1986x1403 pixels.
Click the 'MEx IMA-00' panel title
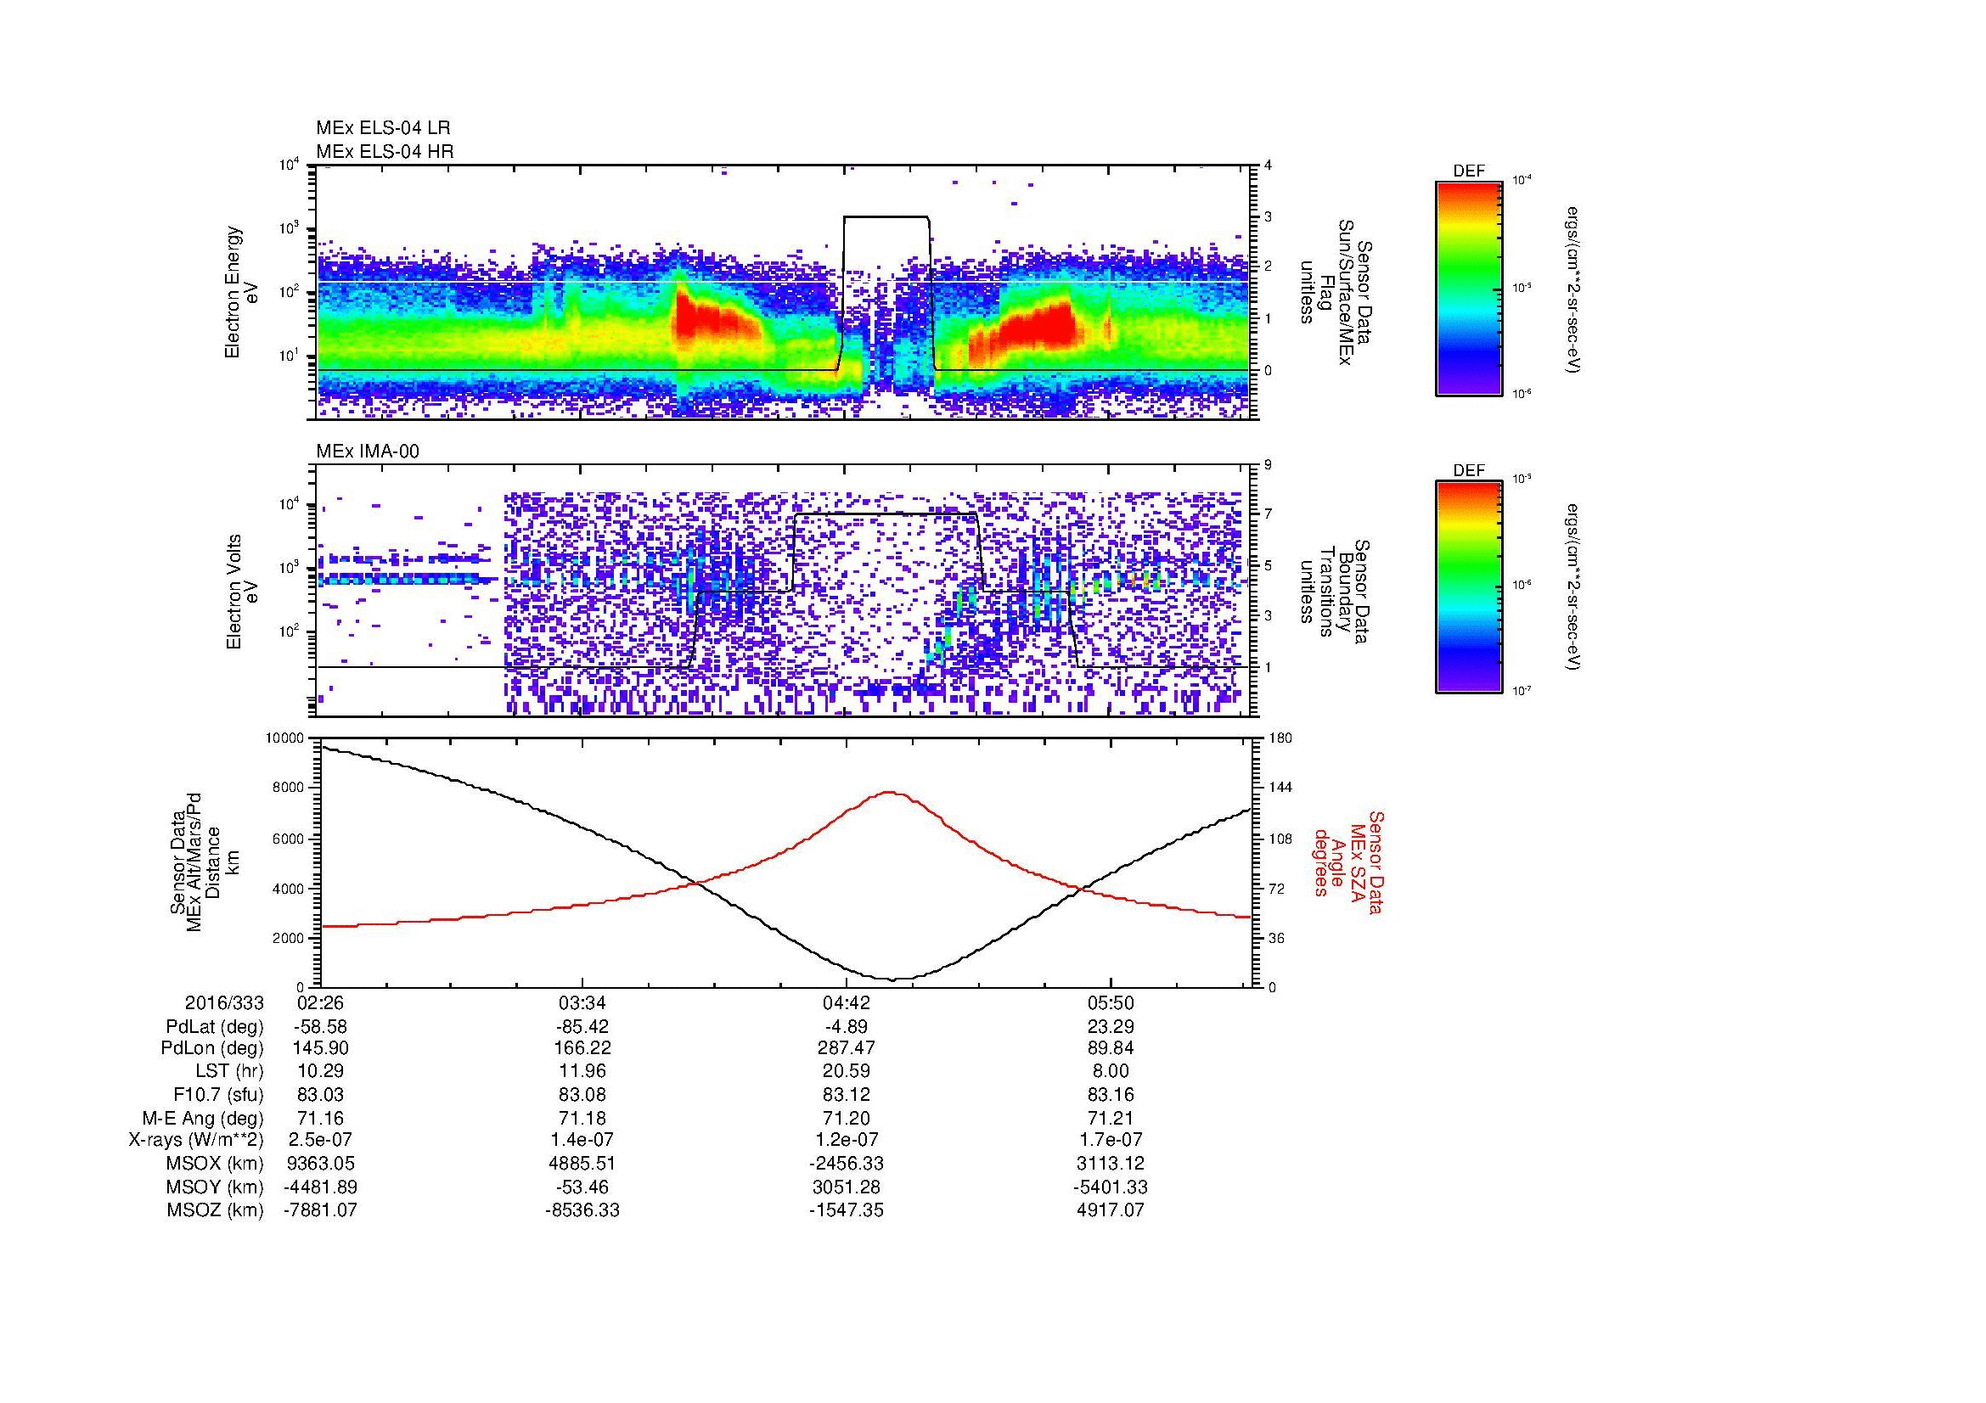point(368,452)
